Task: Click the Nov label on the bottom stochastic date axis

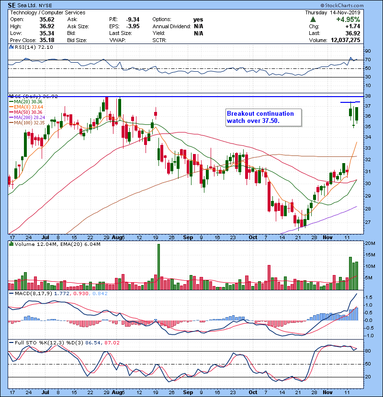Action: coord(327,392)
